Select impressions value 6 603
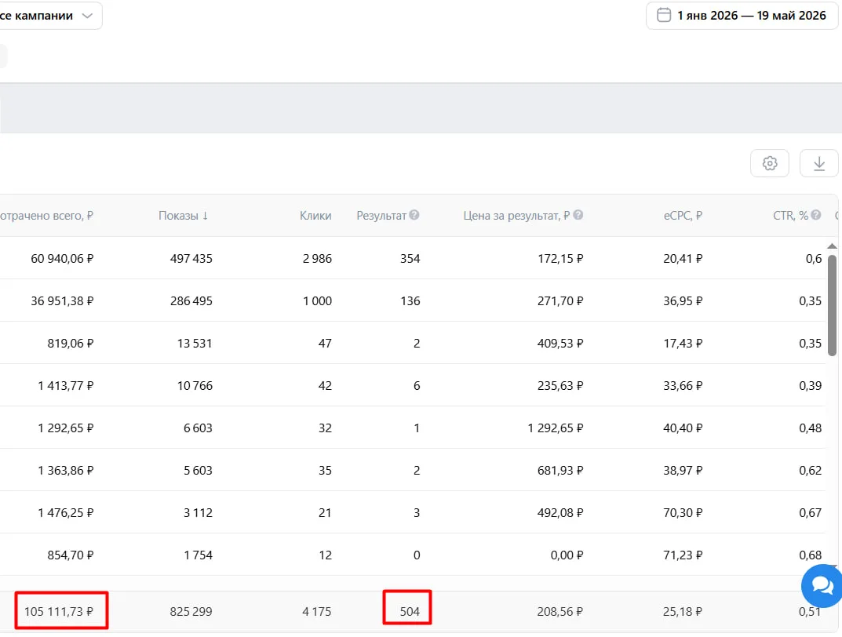This screenshot has width=842, height=637. tap(199, 428)
